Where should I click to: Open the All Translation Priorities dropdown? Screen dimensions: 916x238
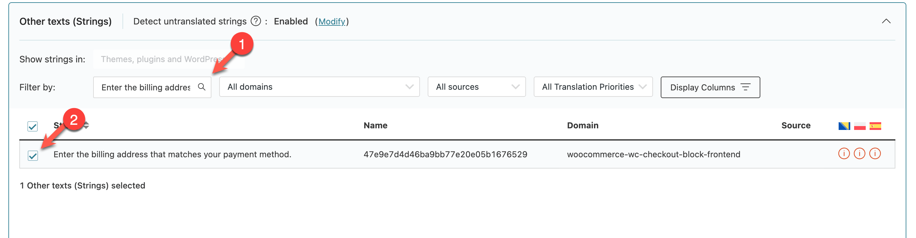[x=593, y=87]
